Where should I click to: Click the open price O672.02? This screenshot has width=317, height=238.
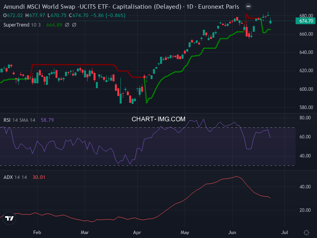[13, 15]
